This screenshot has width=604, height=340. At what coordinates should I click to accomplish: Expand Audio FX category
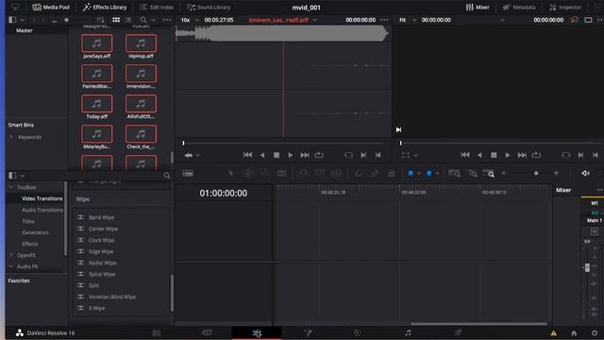coord(11,266)
